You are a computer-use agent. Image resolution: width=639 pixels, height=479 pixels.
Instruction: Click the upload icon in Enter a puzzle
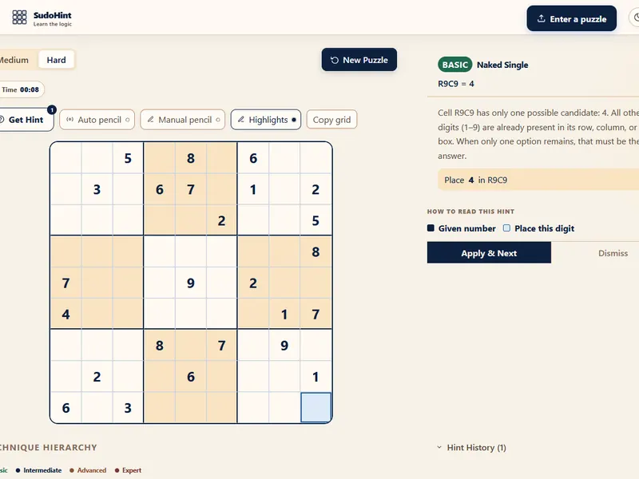[542, 18]
